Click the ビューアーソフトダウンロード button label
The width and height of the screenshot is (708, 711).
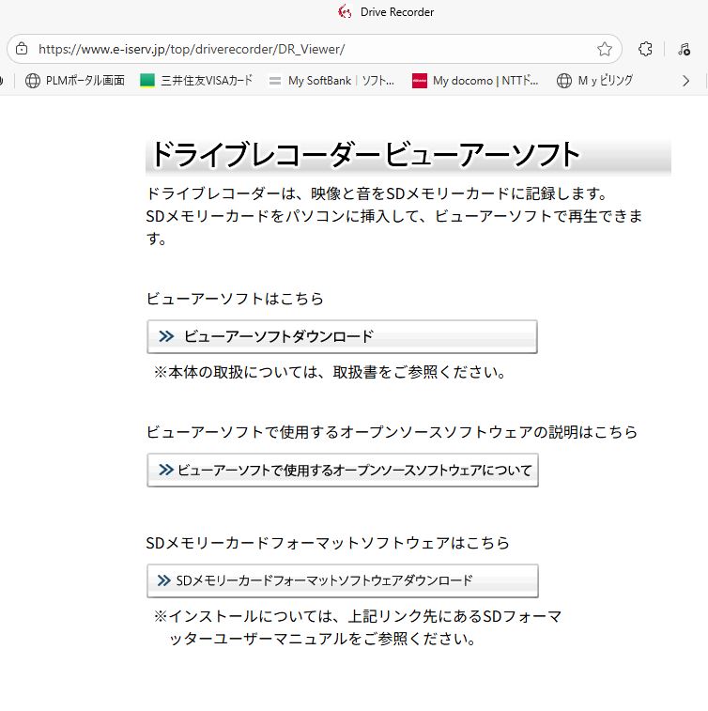(279, 336)
